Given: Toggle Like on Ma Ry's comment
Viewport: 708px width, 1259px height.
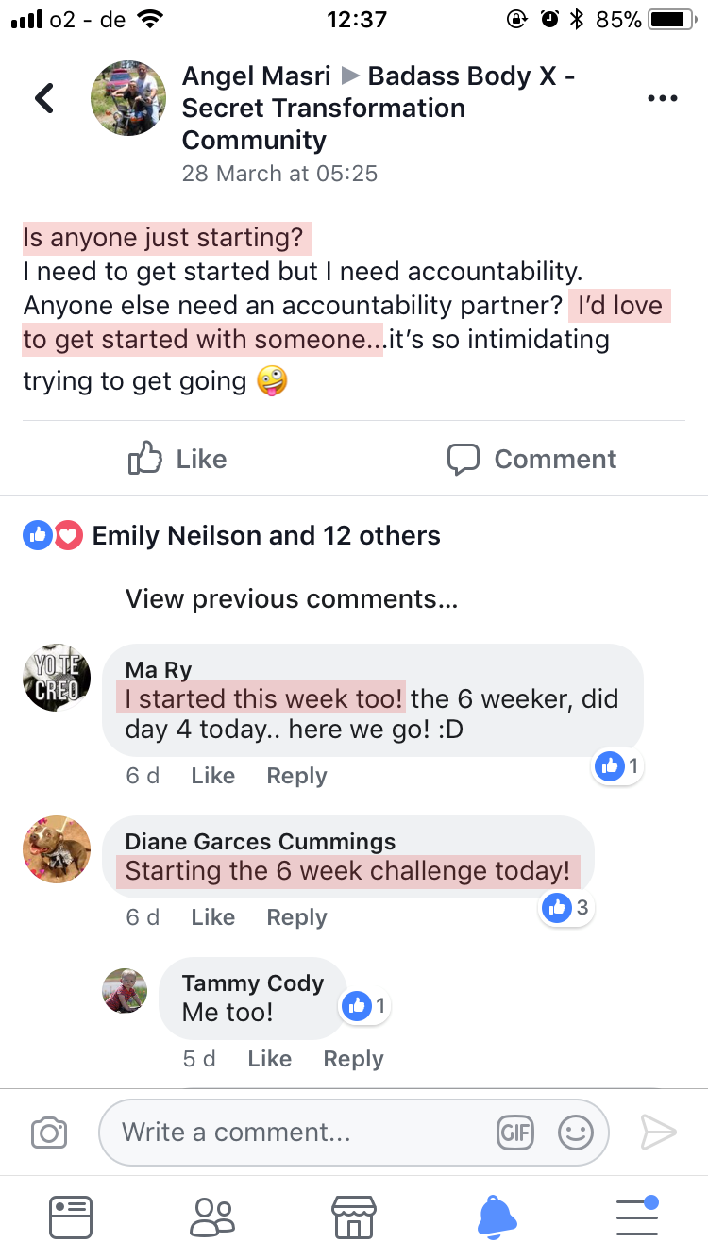Looking at the screenshot, I should (x=212, y=776).
